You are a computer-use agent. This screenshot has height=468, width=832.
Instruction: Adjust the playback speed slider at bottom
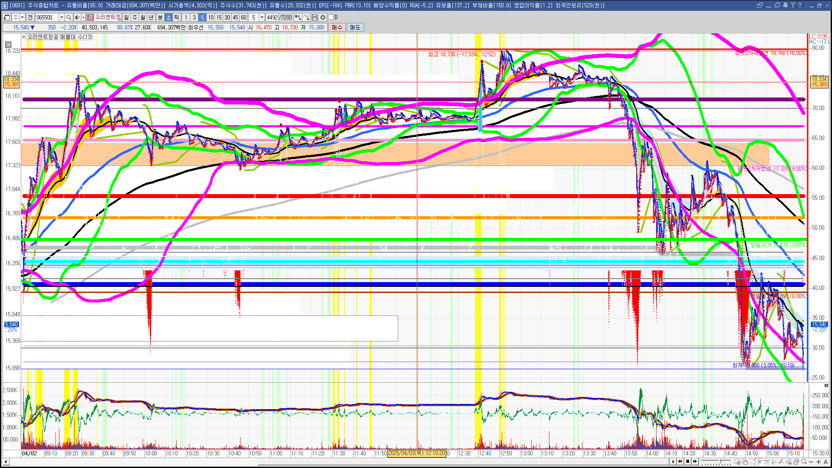tap(721, 461)
